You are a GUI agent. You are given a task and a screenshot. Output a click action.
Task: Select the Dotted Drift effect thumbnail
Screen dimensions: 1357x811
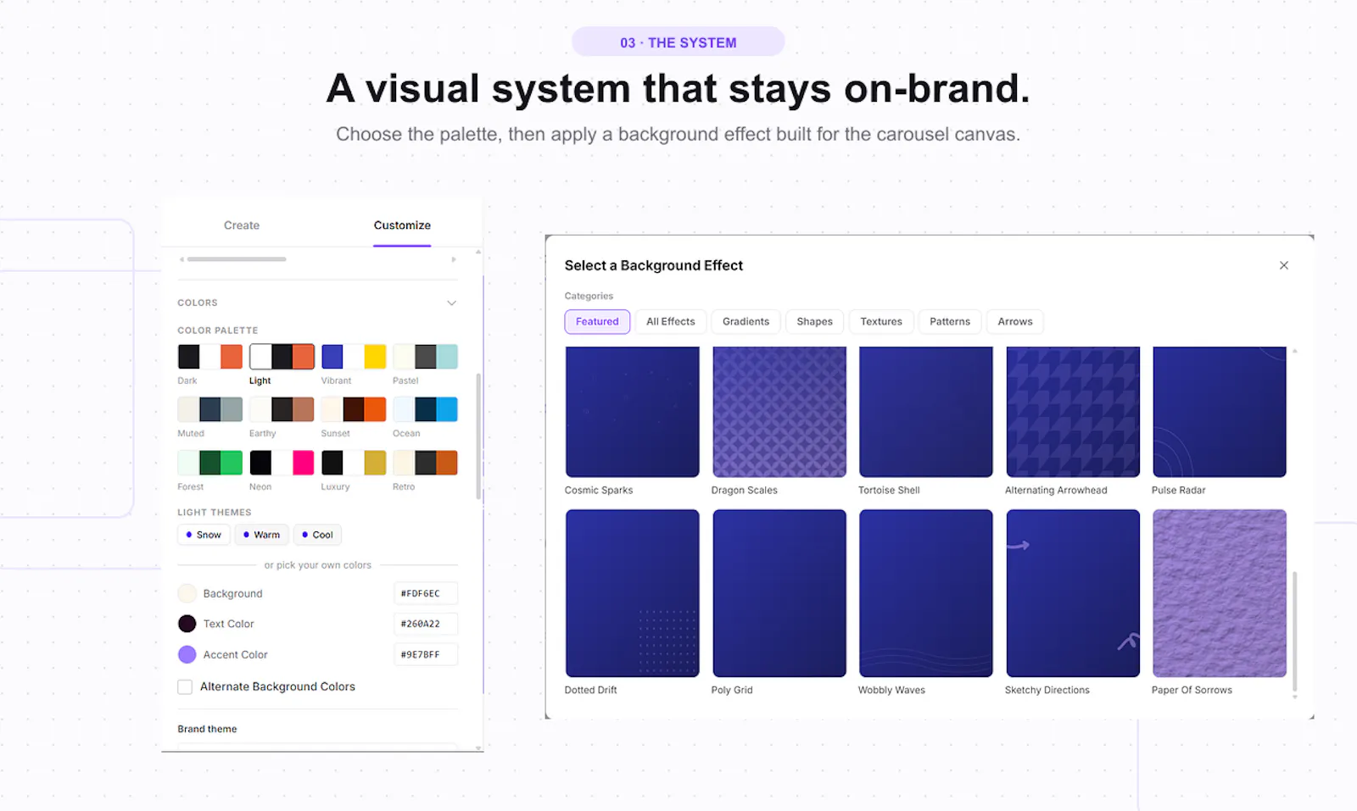point(633,593)
